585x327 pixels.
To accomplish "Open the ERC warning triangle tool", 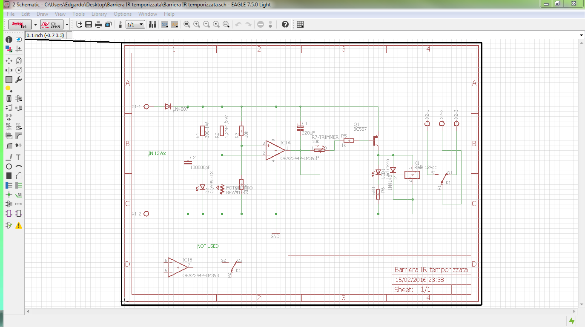I will tap(18, 225).
